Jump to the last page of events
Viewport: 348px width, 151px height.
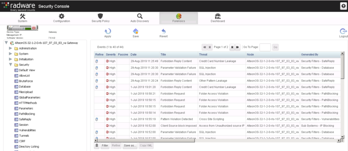pos(238,47)
